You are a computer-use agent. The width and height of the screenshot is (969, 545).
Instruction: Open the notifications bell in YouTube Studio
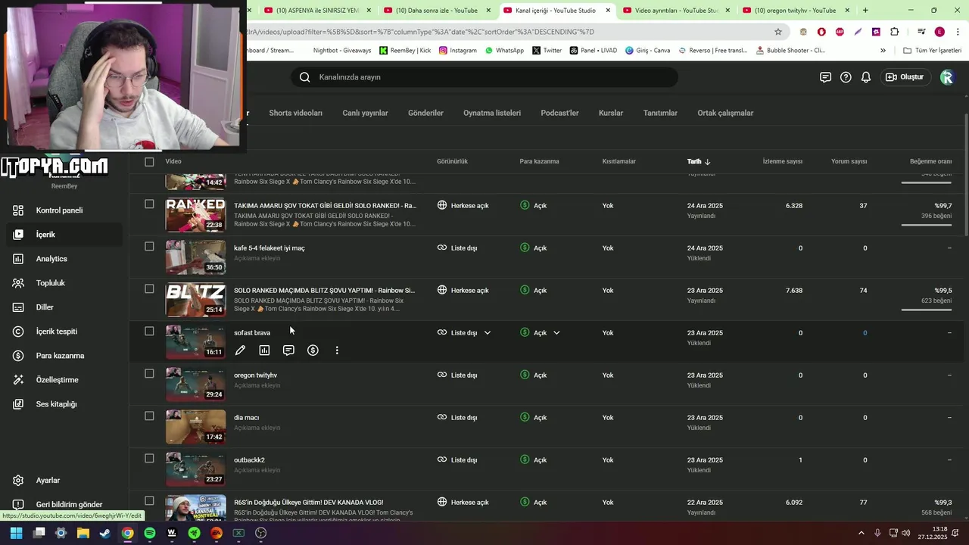coord(866,77)
